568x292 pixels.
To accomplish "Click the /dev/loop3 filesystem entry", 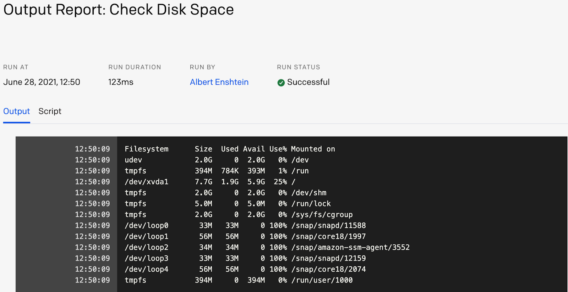I will (x=147, y=258).
